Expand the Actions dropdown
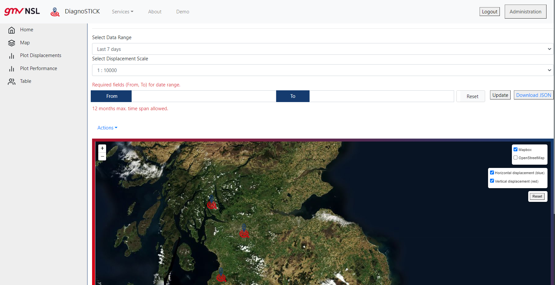The height and width of the screenshot is (285, 555). coord(107,128)
